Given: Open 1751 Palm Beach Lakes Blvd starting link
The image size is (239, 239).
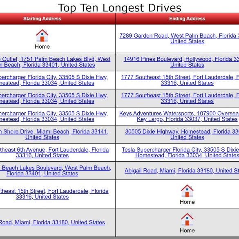Looking at the screenshot, I should [x=55, y=62].
